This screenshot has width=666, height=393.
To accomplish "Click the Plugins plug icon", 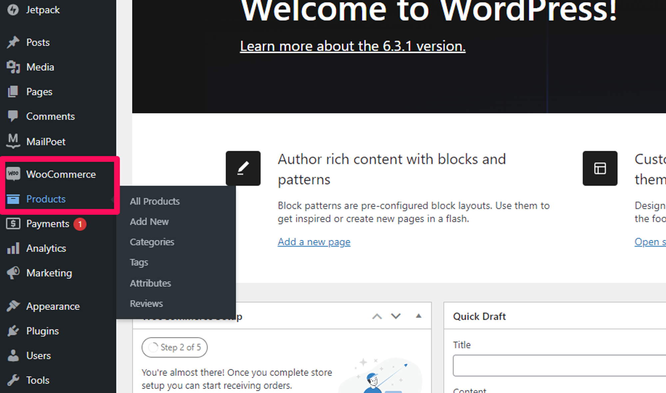I will coord(13,331).
